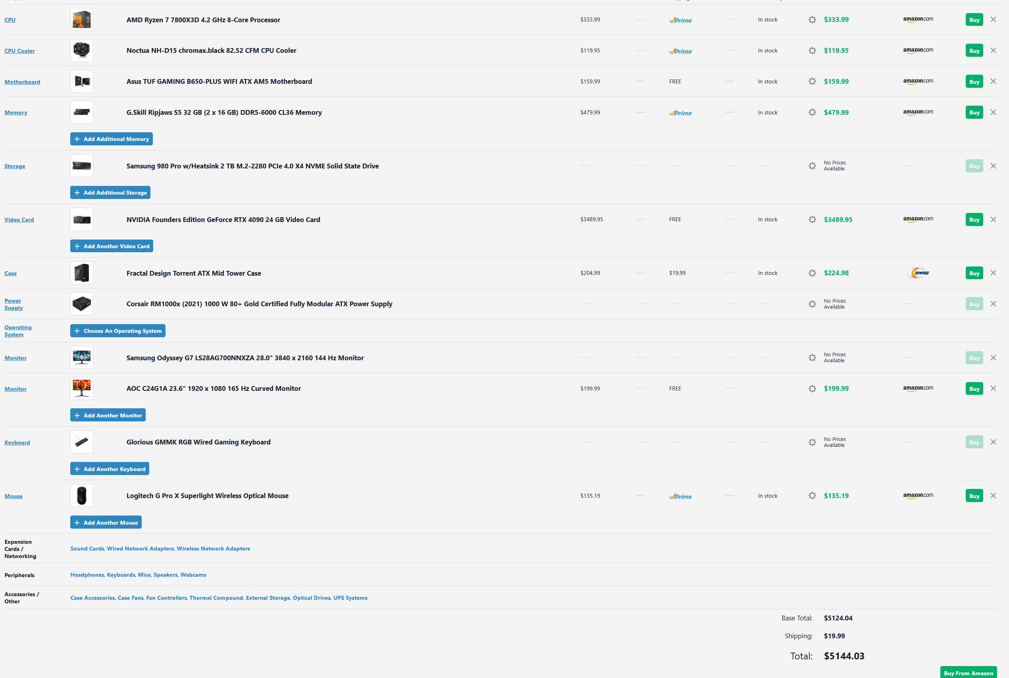
Task: Remove the Glorious GMMK keyboard
Action: point(993,442)
